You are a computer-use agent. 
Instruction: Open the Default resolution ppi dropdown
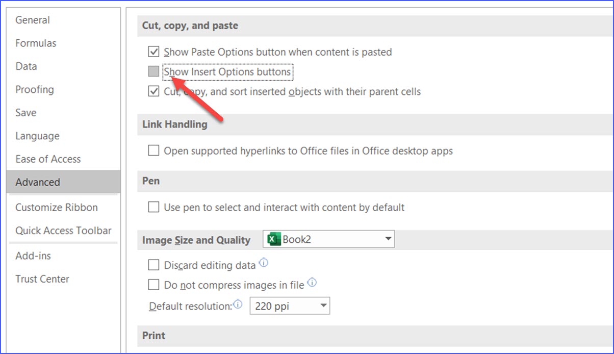(323, 306)
